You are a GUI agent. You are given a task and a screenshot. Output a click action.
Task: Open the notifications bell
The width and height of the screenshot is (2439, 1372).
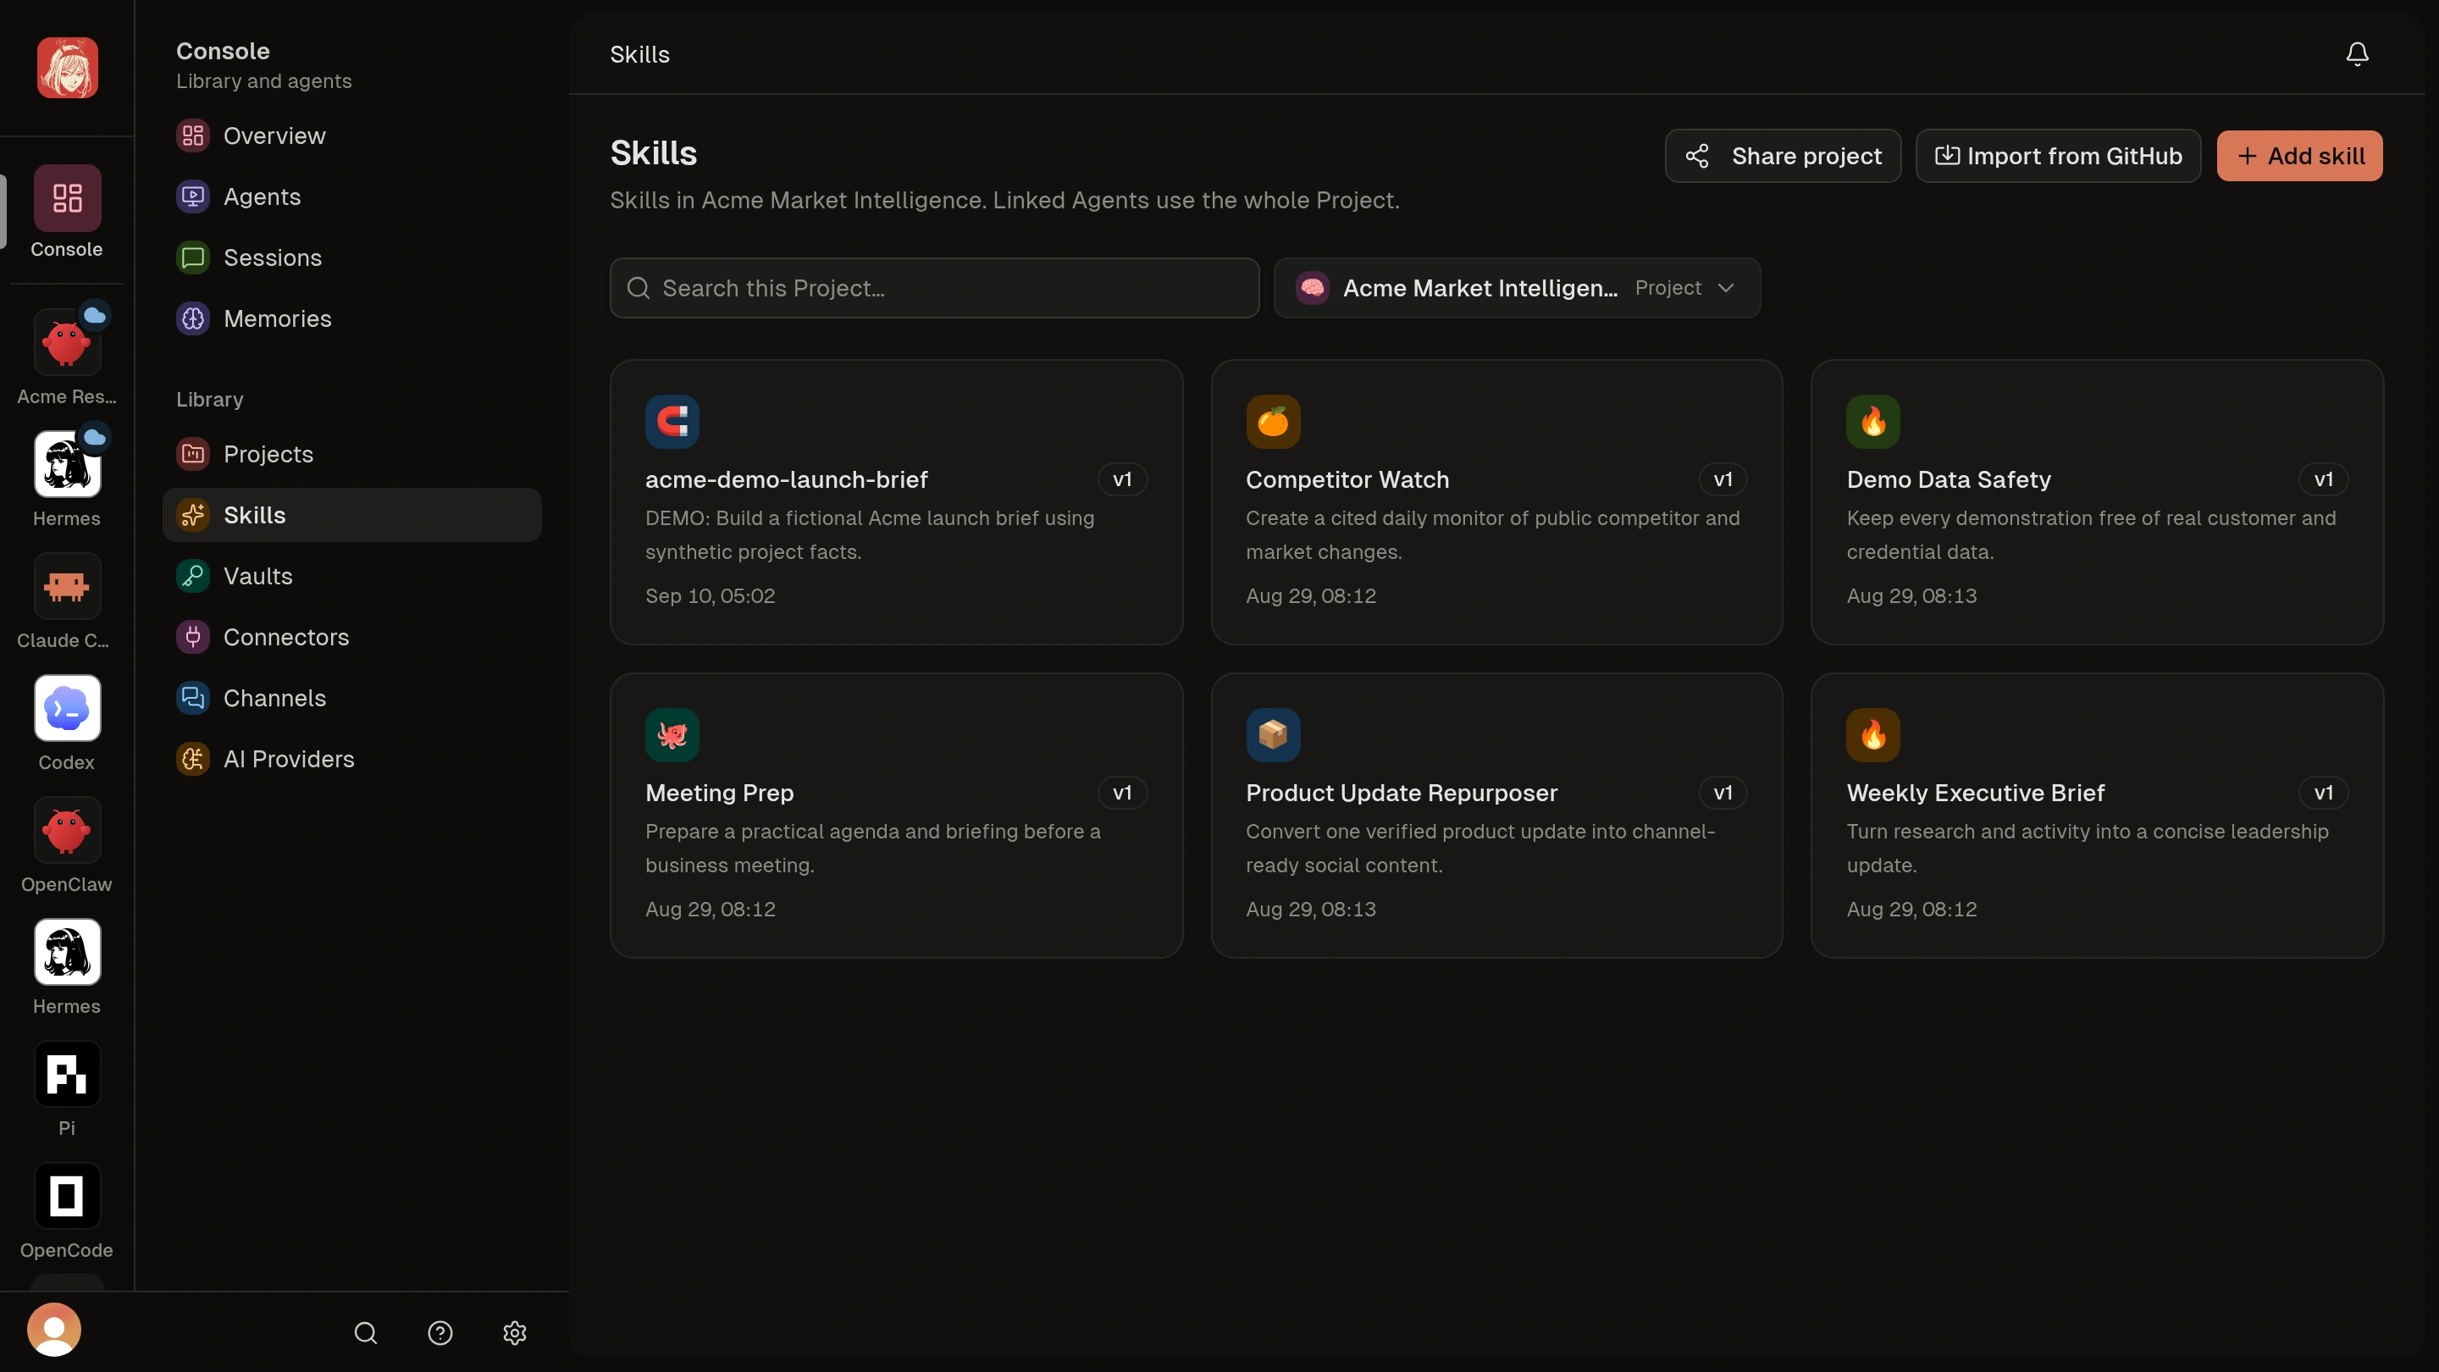pos(2357,54)
